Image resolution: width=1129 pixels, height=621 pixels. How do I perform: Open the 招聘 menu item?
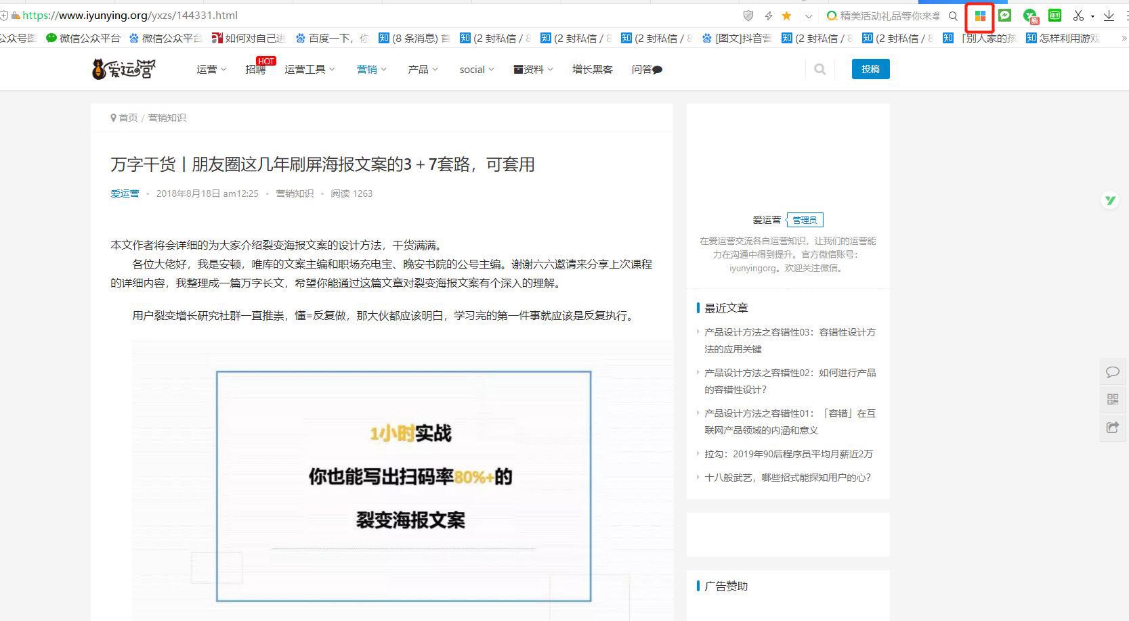pos(255,70)
